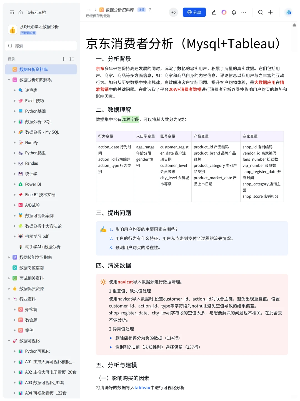The image size is (300, 401).
Task: Click the Power BI sidebar icon
Action: point(21,184)
